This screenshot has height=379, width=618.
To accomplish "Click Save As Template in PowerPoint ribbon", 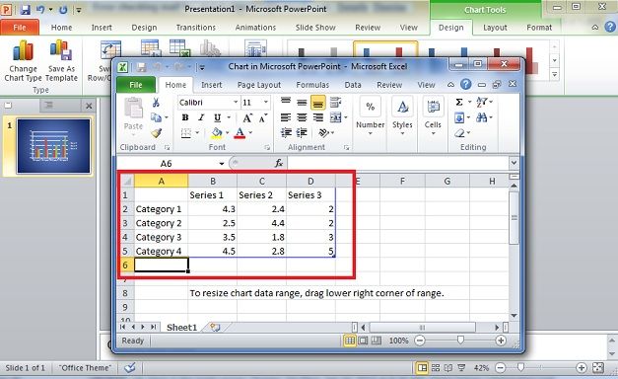I will point(61,60).
